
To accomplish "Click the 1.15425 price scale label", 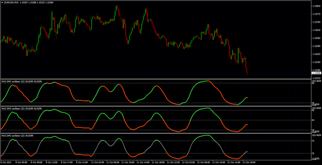I will coord(316,54).
